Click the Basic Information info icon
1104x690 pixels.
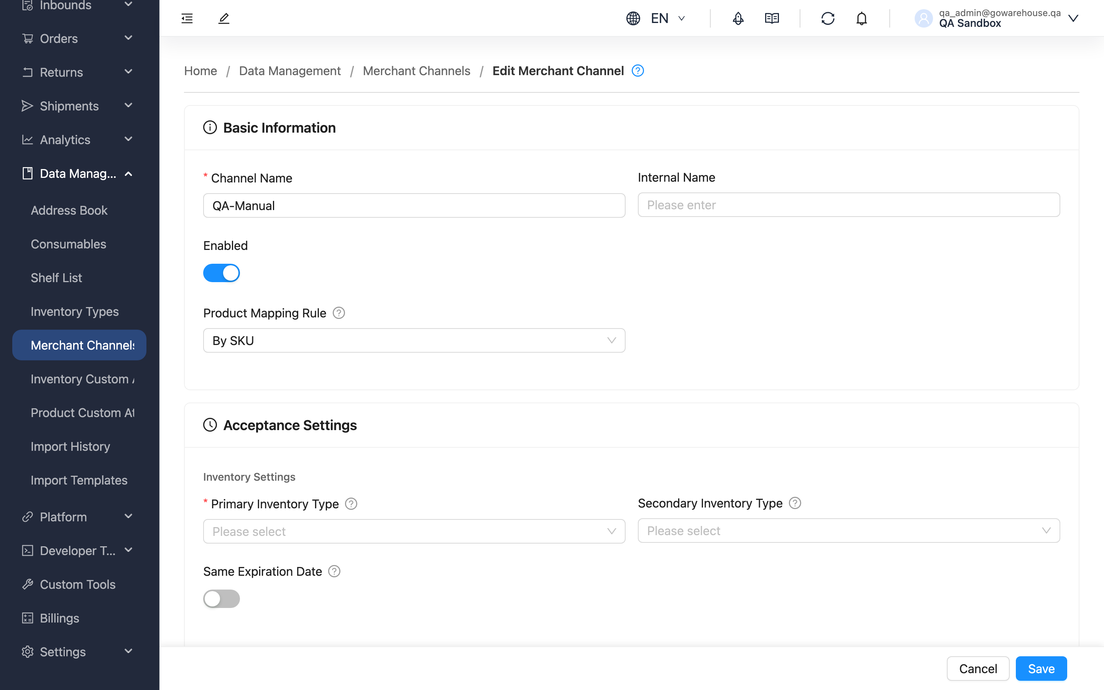(210, 127)
